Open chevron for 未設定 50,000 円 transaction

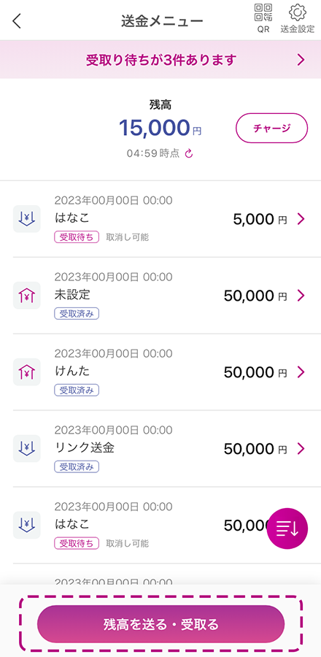click(301, 296)
